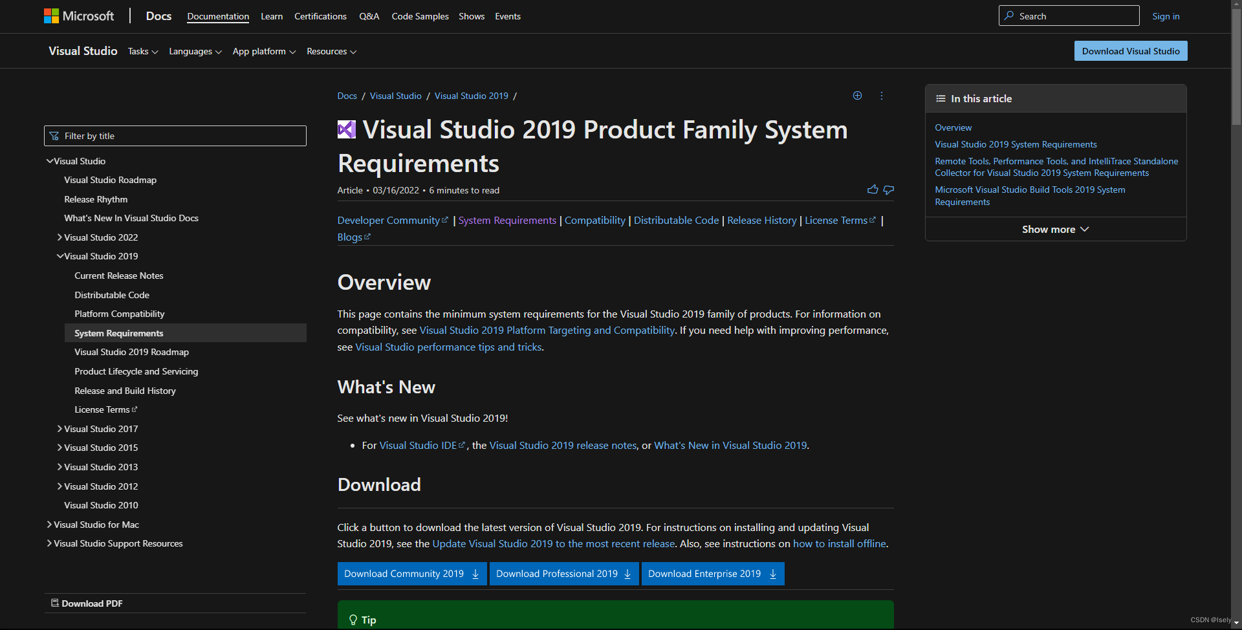Image resolution: width=1242 pixels, height=630 pixels.
Task: Open the Documentation tab
Action: point(218,16)
